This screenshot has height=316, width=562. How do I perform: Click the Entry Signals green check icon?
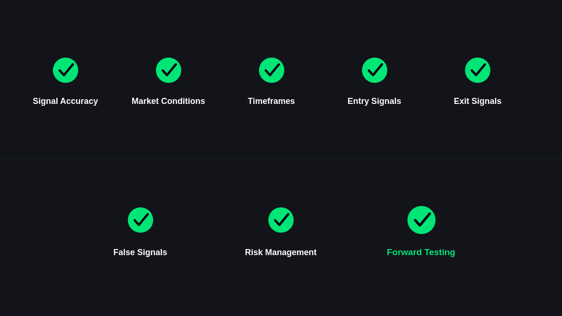[375, 70]
